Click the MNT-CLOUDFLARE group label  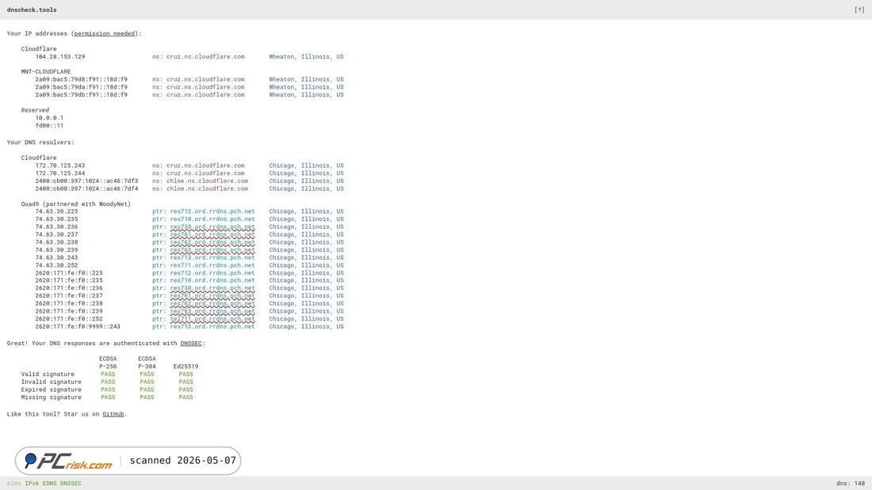(46, 72)
